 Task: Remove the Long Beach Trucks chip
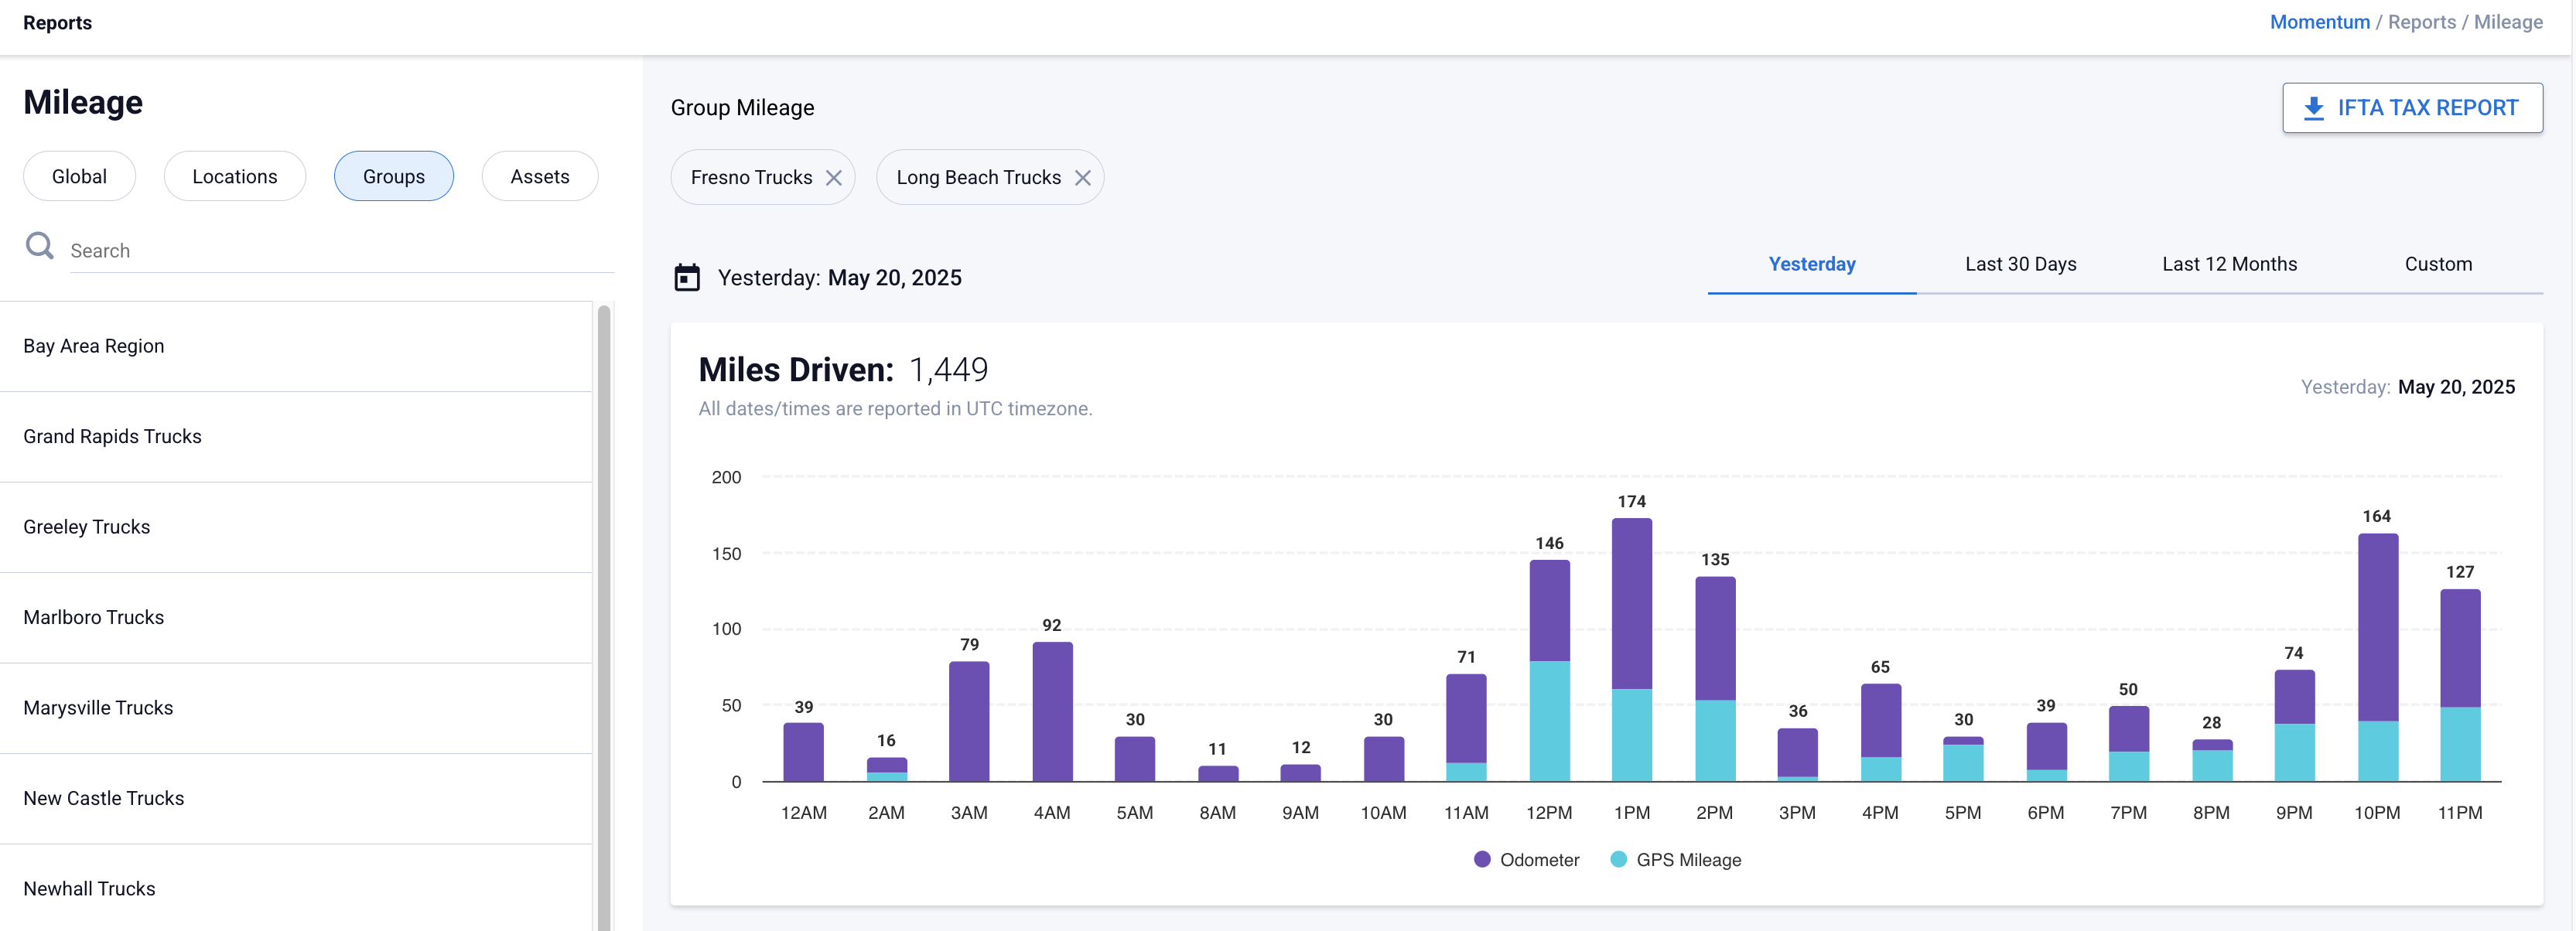pos(1082,178)
